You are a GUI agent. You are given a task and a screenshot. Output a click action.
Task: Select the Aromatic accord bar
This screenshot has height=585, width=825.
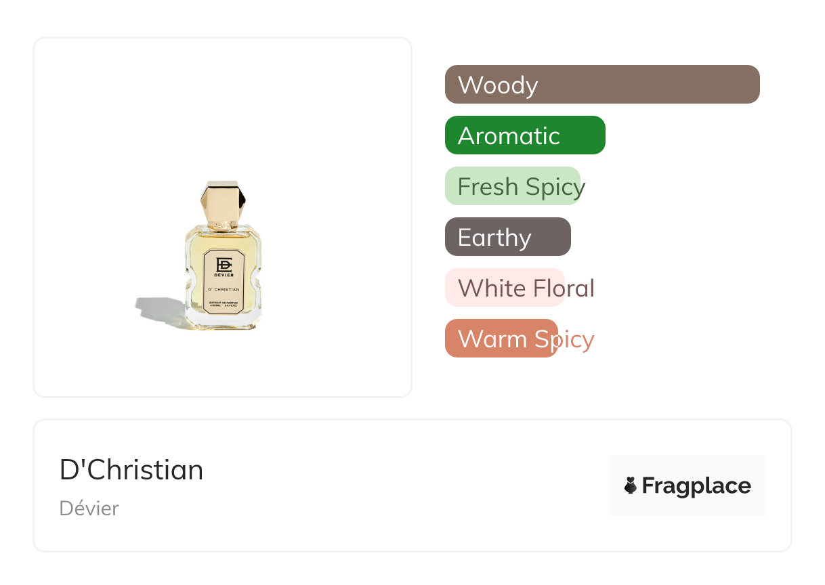point(524,135)
